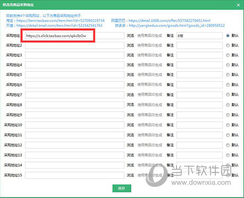244x198 pixels.
Task: Mark 采购地址9 as 默认 radio
Action: pos(228,115)
